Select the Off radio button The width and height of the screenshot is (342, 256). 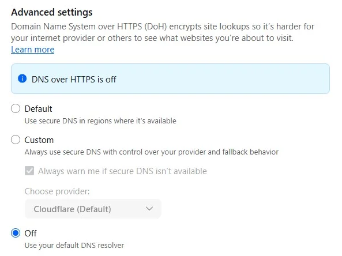click(x=16, y=233)
